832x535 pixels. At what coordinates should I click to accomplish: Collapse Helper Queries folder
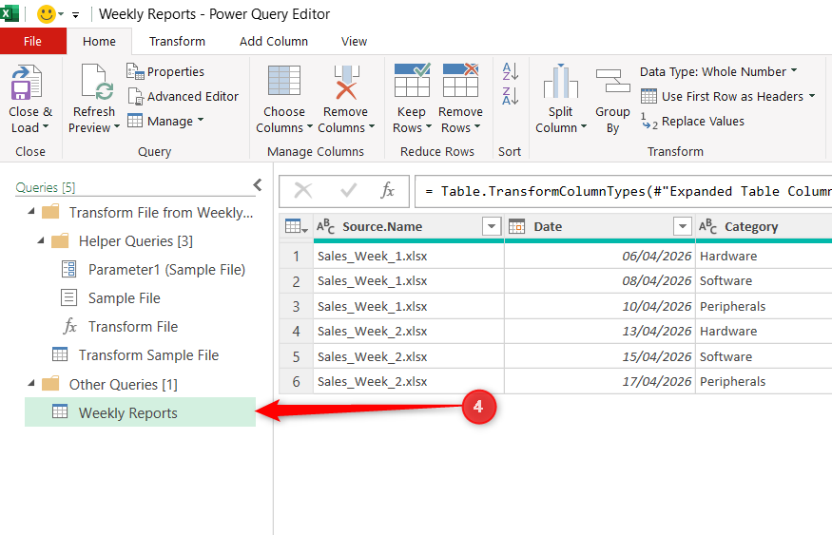coord(41,240)
